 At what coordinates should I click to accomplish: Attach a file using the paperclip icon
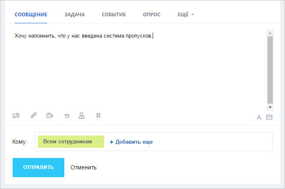pyautogui.click(x=16, y=116)
